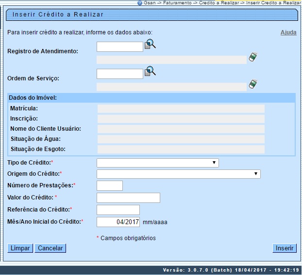Click the 'Origem do Crédito:' label
Screen dimensions: 302x275
pos(34,174)
